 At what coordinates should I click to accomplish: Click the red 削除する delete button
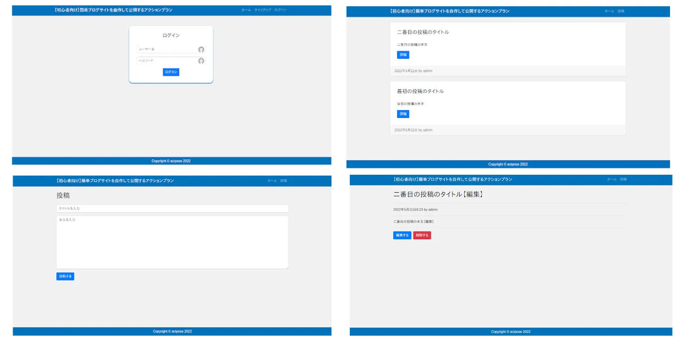(422, 235)
